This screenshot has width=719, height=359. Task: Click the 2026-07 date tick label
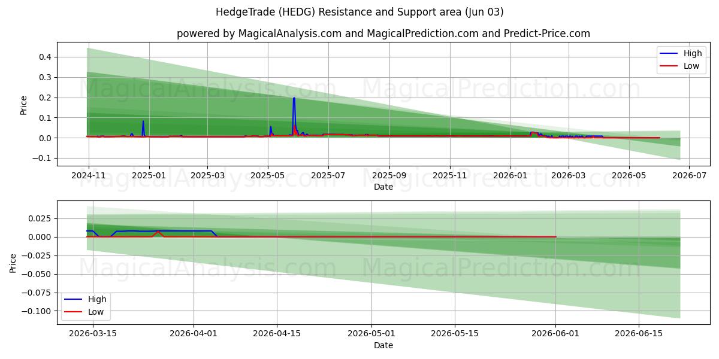tap(688, 176)
